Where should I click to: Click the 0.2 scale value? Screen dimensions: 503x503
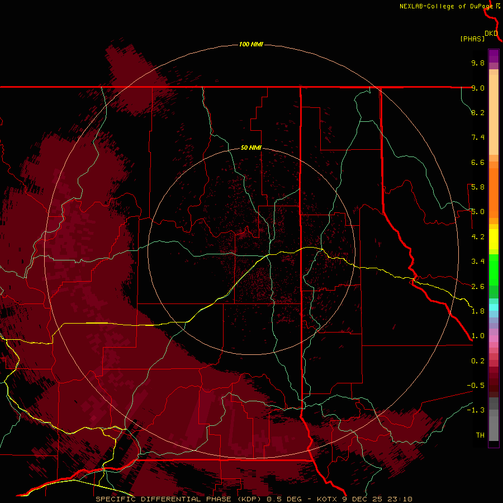[478, 361]
